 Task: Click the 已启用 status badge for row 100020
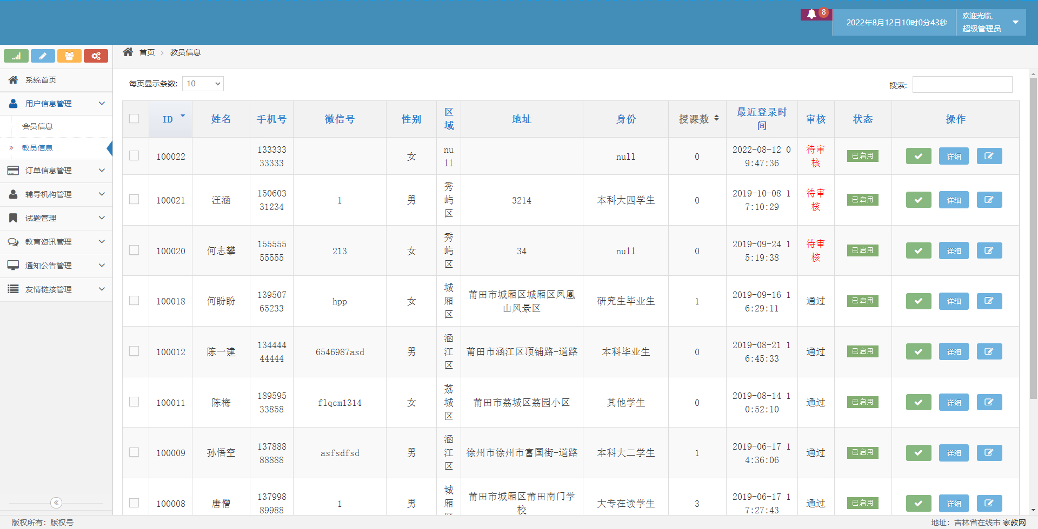point(862,250)
